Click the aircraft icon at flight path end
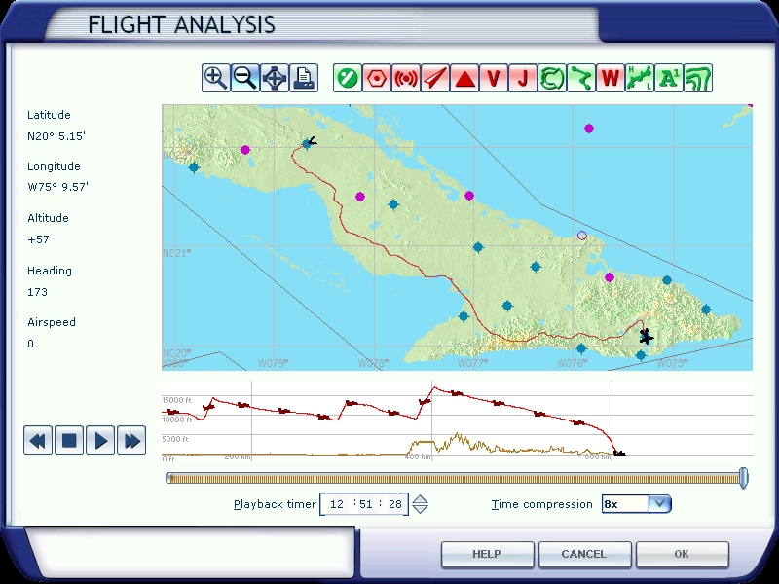The height and width of the screenshot is (584, 779). tap(646, 337)
